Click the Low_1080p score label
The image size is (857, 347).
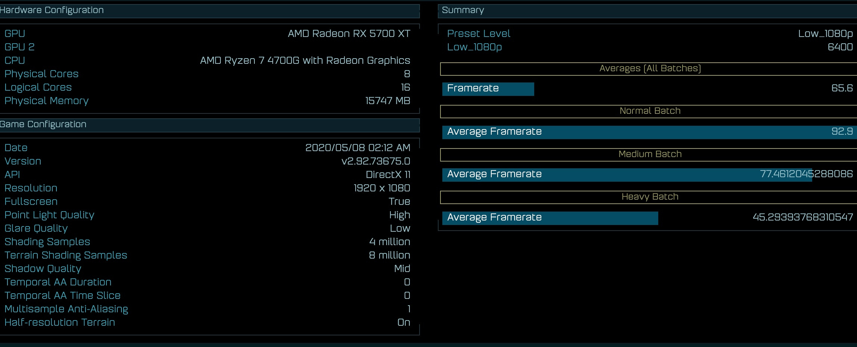coord(474,47)
